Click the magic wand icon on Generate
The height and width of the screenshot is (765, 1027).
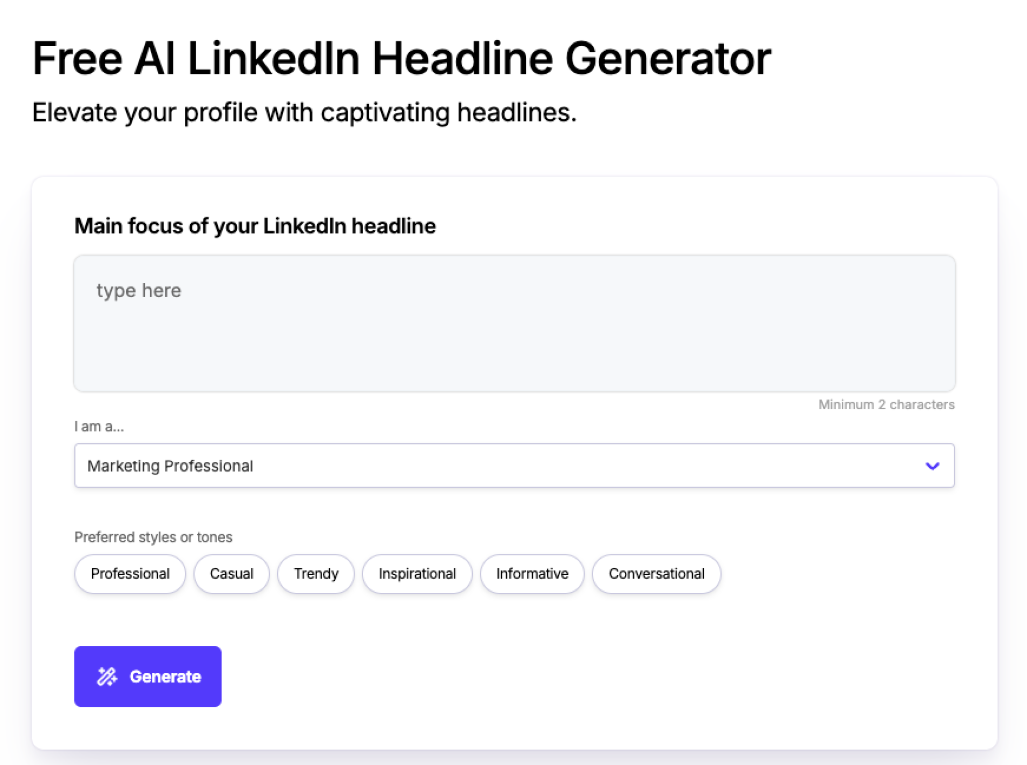coord(107,676)
